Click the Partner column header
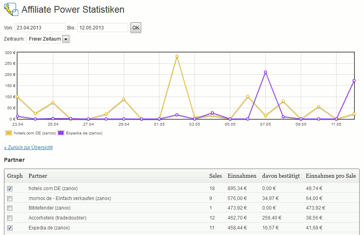This screenshot has height=235, width=364. coord(38,176)
